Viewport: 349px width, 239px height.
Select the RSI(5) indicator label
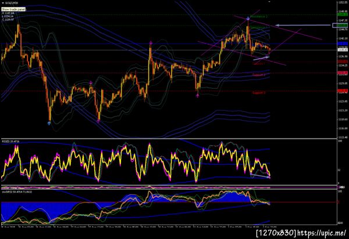tap(10, 142)
